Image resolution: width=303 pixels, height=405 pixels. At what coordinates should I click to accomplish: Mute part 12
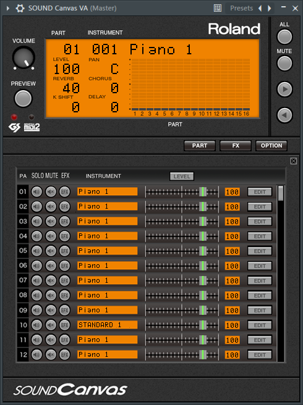pos(51,354)
